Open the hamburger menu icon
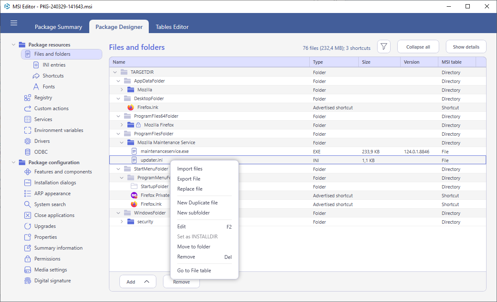This screenshot has height=302, width=497. [14, 23]
